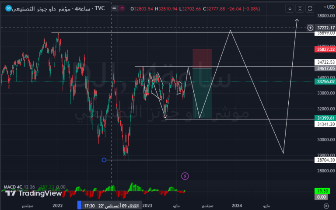Click the 30000.00 price scale label

pos(325,140)
